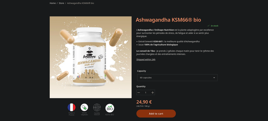
Task: Click the Capacity label
Action: tap(142, 71)
